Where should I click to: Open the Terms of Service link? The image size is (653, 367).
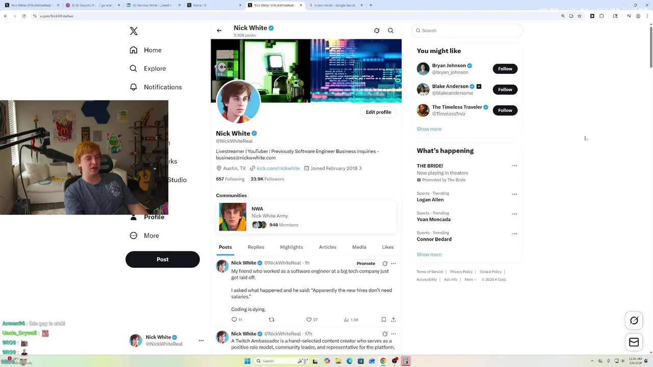(430, 272)
